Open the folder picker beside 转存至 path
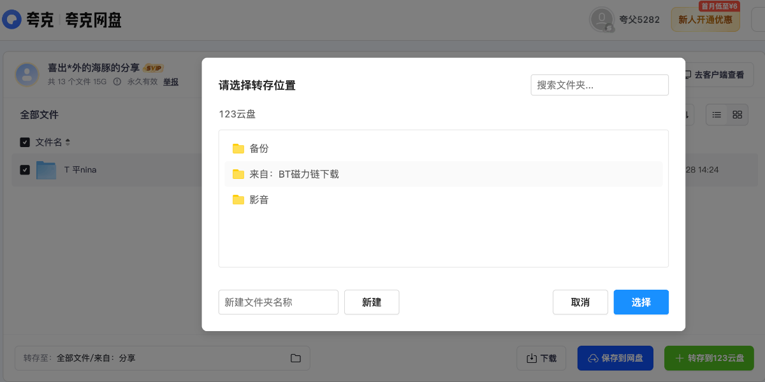Viewport: 765px width, 382px height. click(x=295, y=358)
